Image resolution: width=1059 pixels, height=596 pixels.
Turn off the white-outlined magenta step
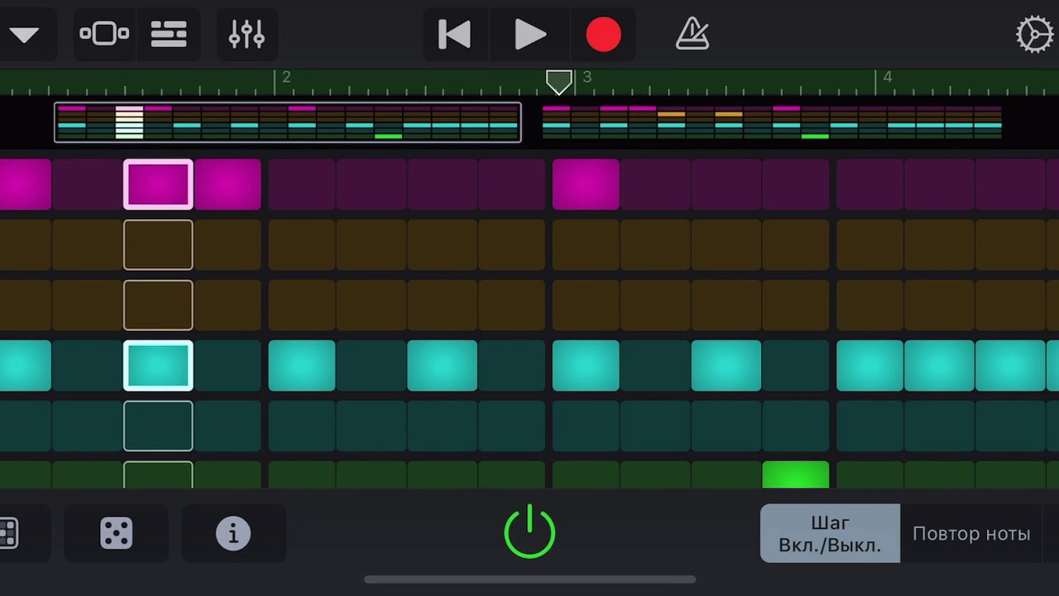click(x=158, y=184)
